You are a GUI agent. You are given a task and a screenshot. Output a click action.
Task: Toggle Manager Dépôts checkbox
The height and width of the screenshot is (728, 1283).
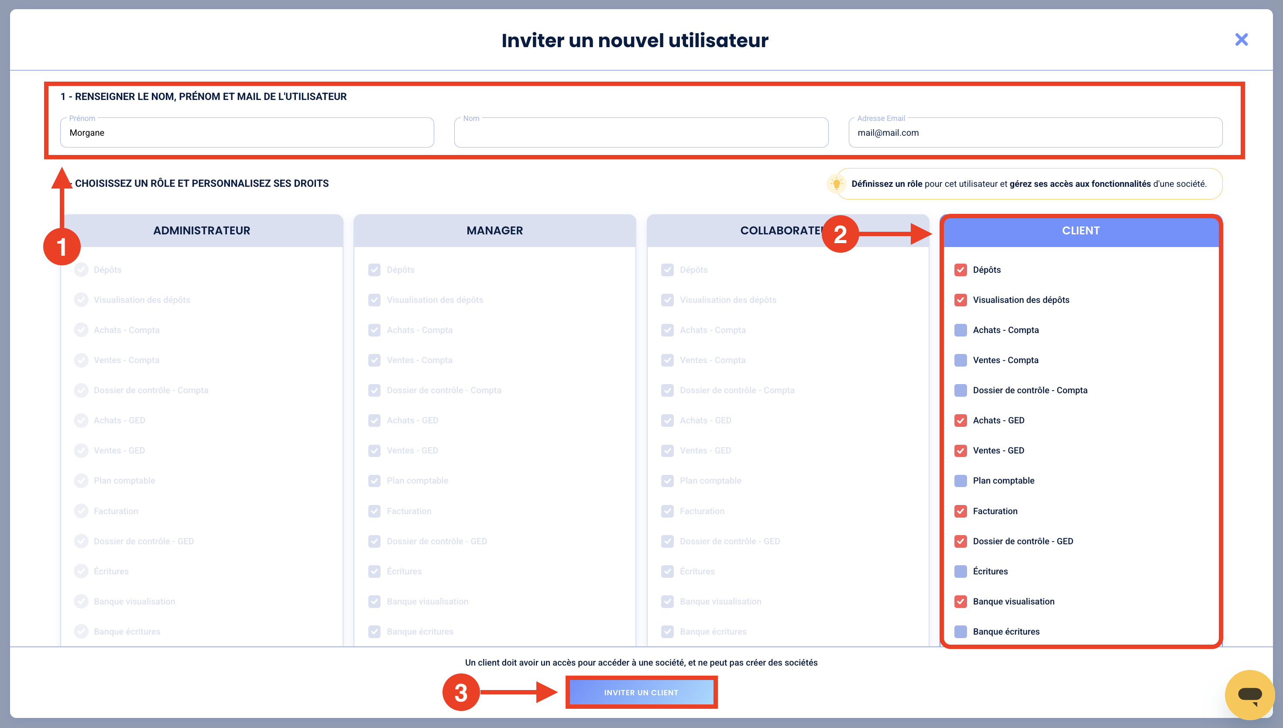click(x=374, y=270)
